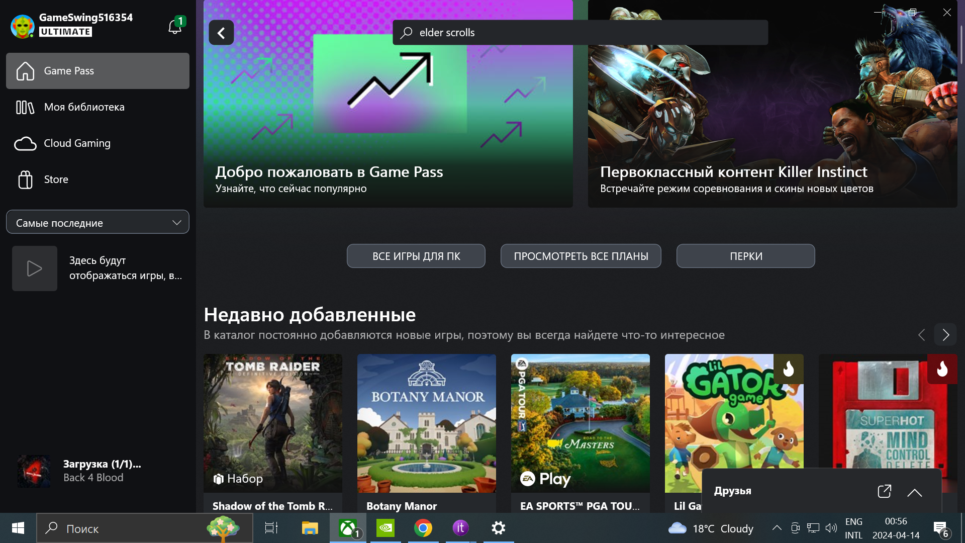Image resolution: width=965 pixels, height=543 pixels.
Task: Click the left carousel arrow
Action: 921,335
